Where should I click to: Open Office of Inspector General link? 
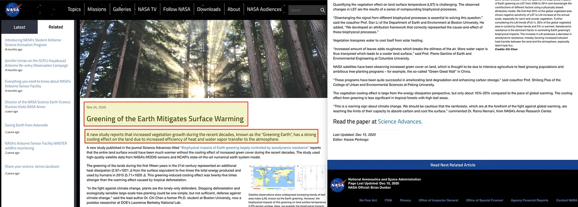(439, 200)
